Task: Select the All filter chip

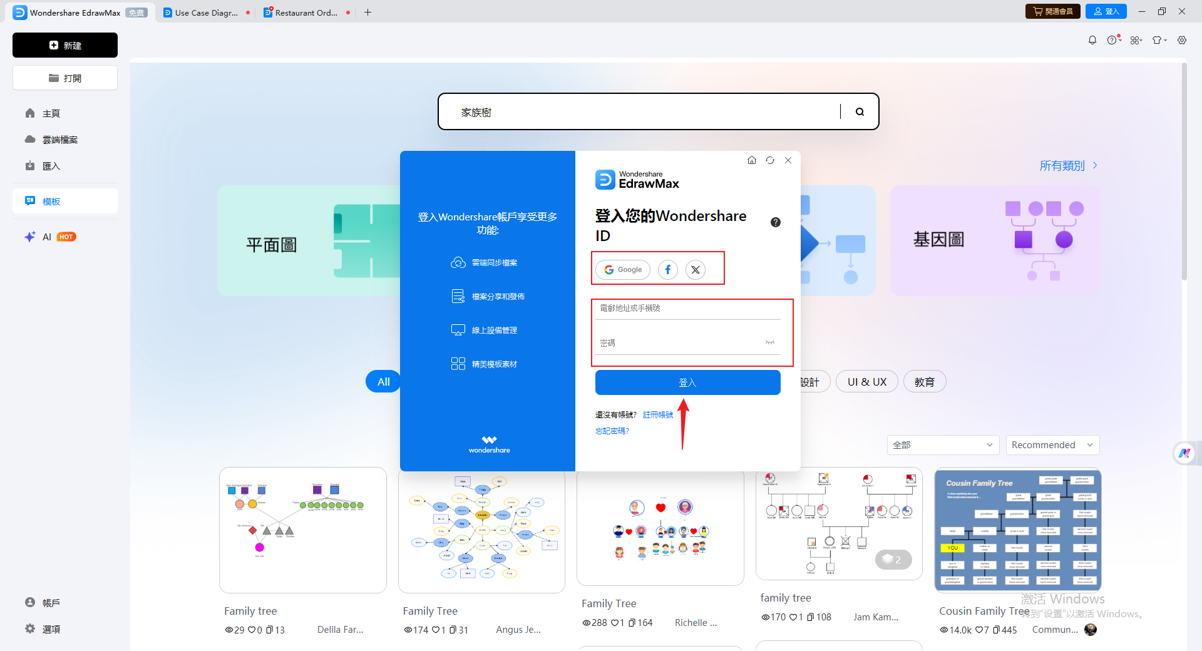Action: (383, 382)
